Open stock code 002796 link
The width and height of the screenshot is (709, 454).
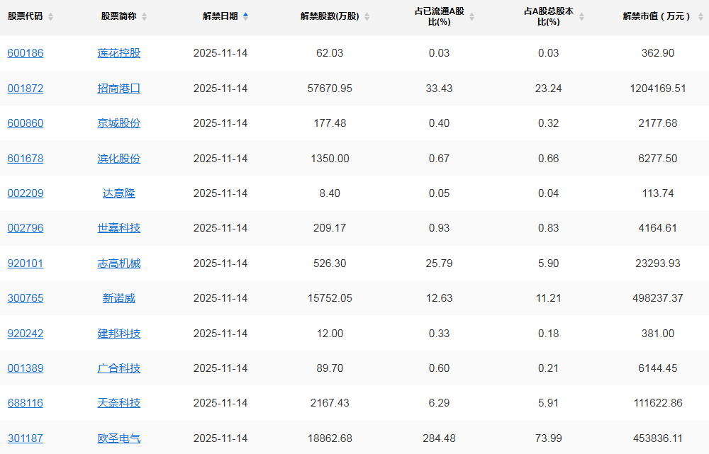coord(26,228)
